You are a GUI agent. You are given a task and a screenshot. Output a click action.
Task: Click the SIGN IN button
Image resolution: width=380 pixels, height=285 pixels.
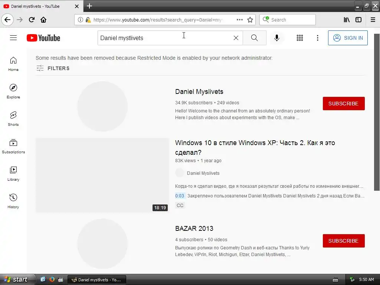pos(348,38)
